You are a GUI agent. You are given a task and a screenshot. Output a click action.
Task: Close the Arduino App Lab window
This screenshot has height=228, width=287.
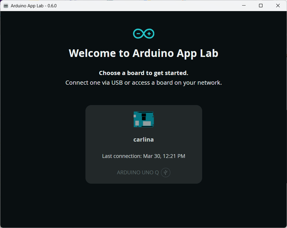click(278, 6)
